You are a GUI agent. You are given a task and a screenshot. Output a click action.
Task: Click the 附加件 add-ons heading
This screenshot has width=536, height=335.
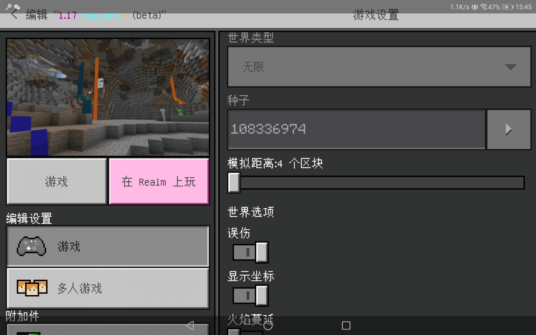pyautogui.click(x=23, y=316)
